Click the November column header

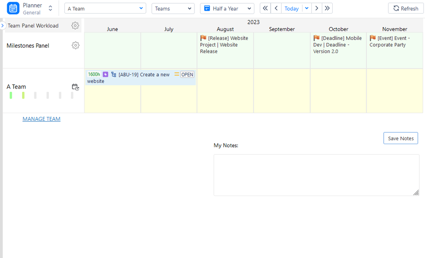395,29
